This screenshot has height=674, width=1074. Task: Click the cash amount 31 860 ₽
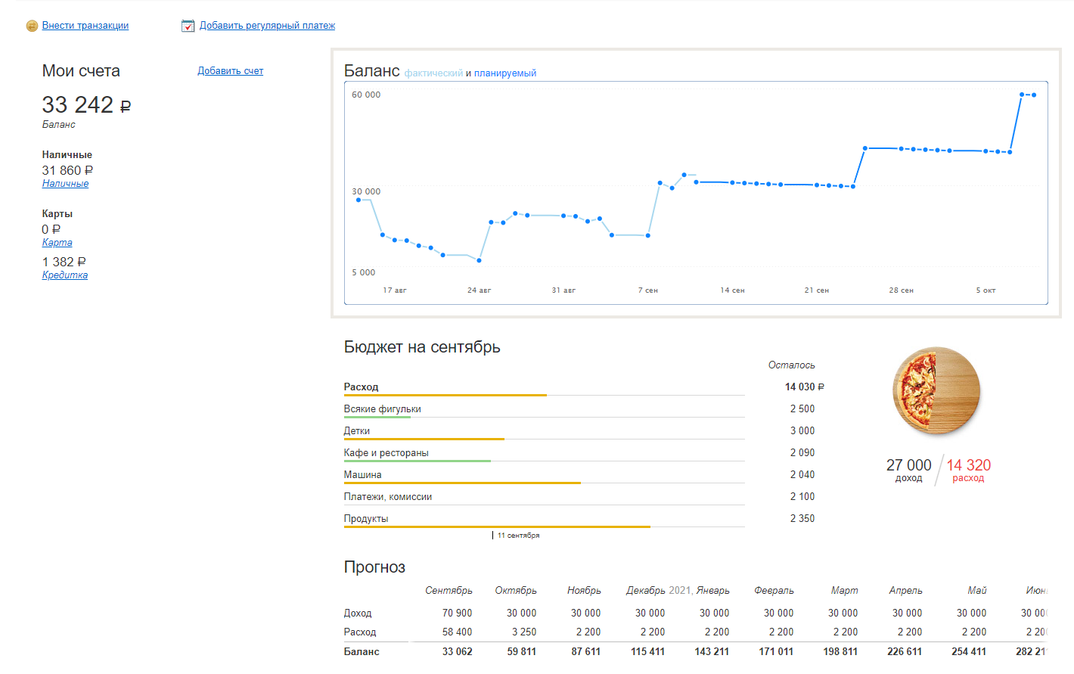coord(67,171)
